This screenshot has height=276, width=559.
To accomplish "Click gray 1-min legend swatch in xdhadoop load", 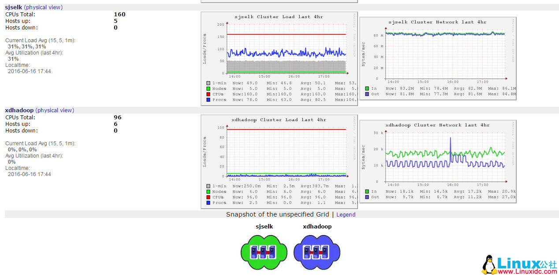I will click(x=208, y=186).
